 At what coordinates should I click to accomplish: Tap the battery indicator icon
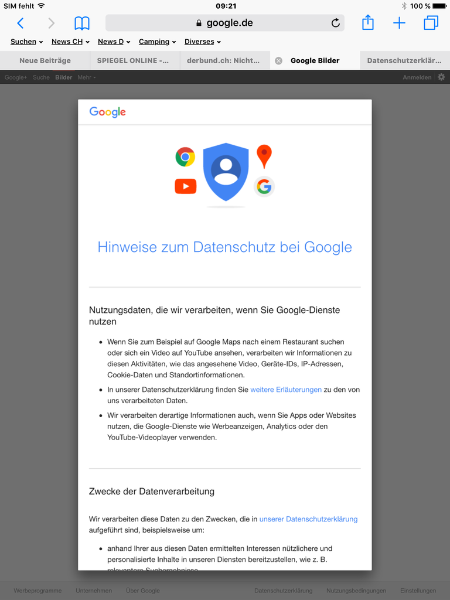click(x=439, y=6)
